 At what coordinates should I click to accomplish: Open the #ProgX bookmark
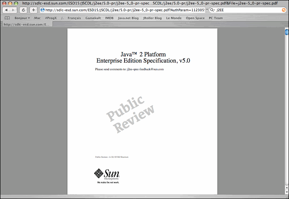click(x=51, y=18)
